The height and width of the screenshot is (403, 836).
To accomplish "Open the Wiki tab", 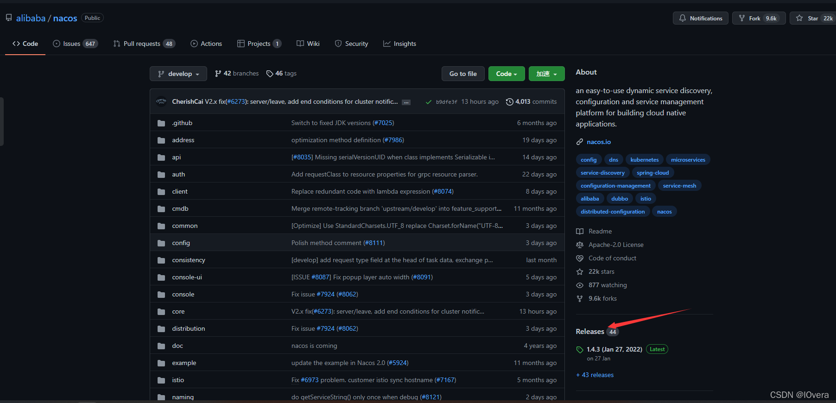I will [308, 44].
